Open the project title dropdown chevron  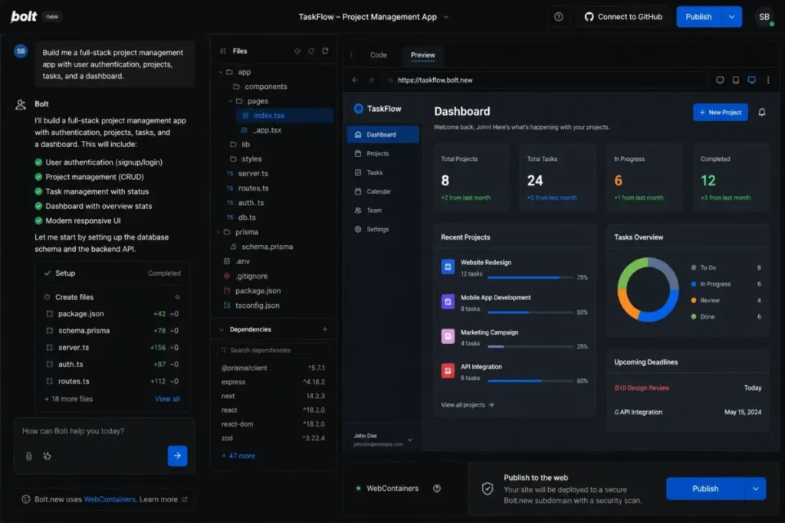[x=446, y=17]
